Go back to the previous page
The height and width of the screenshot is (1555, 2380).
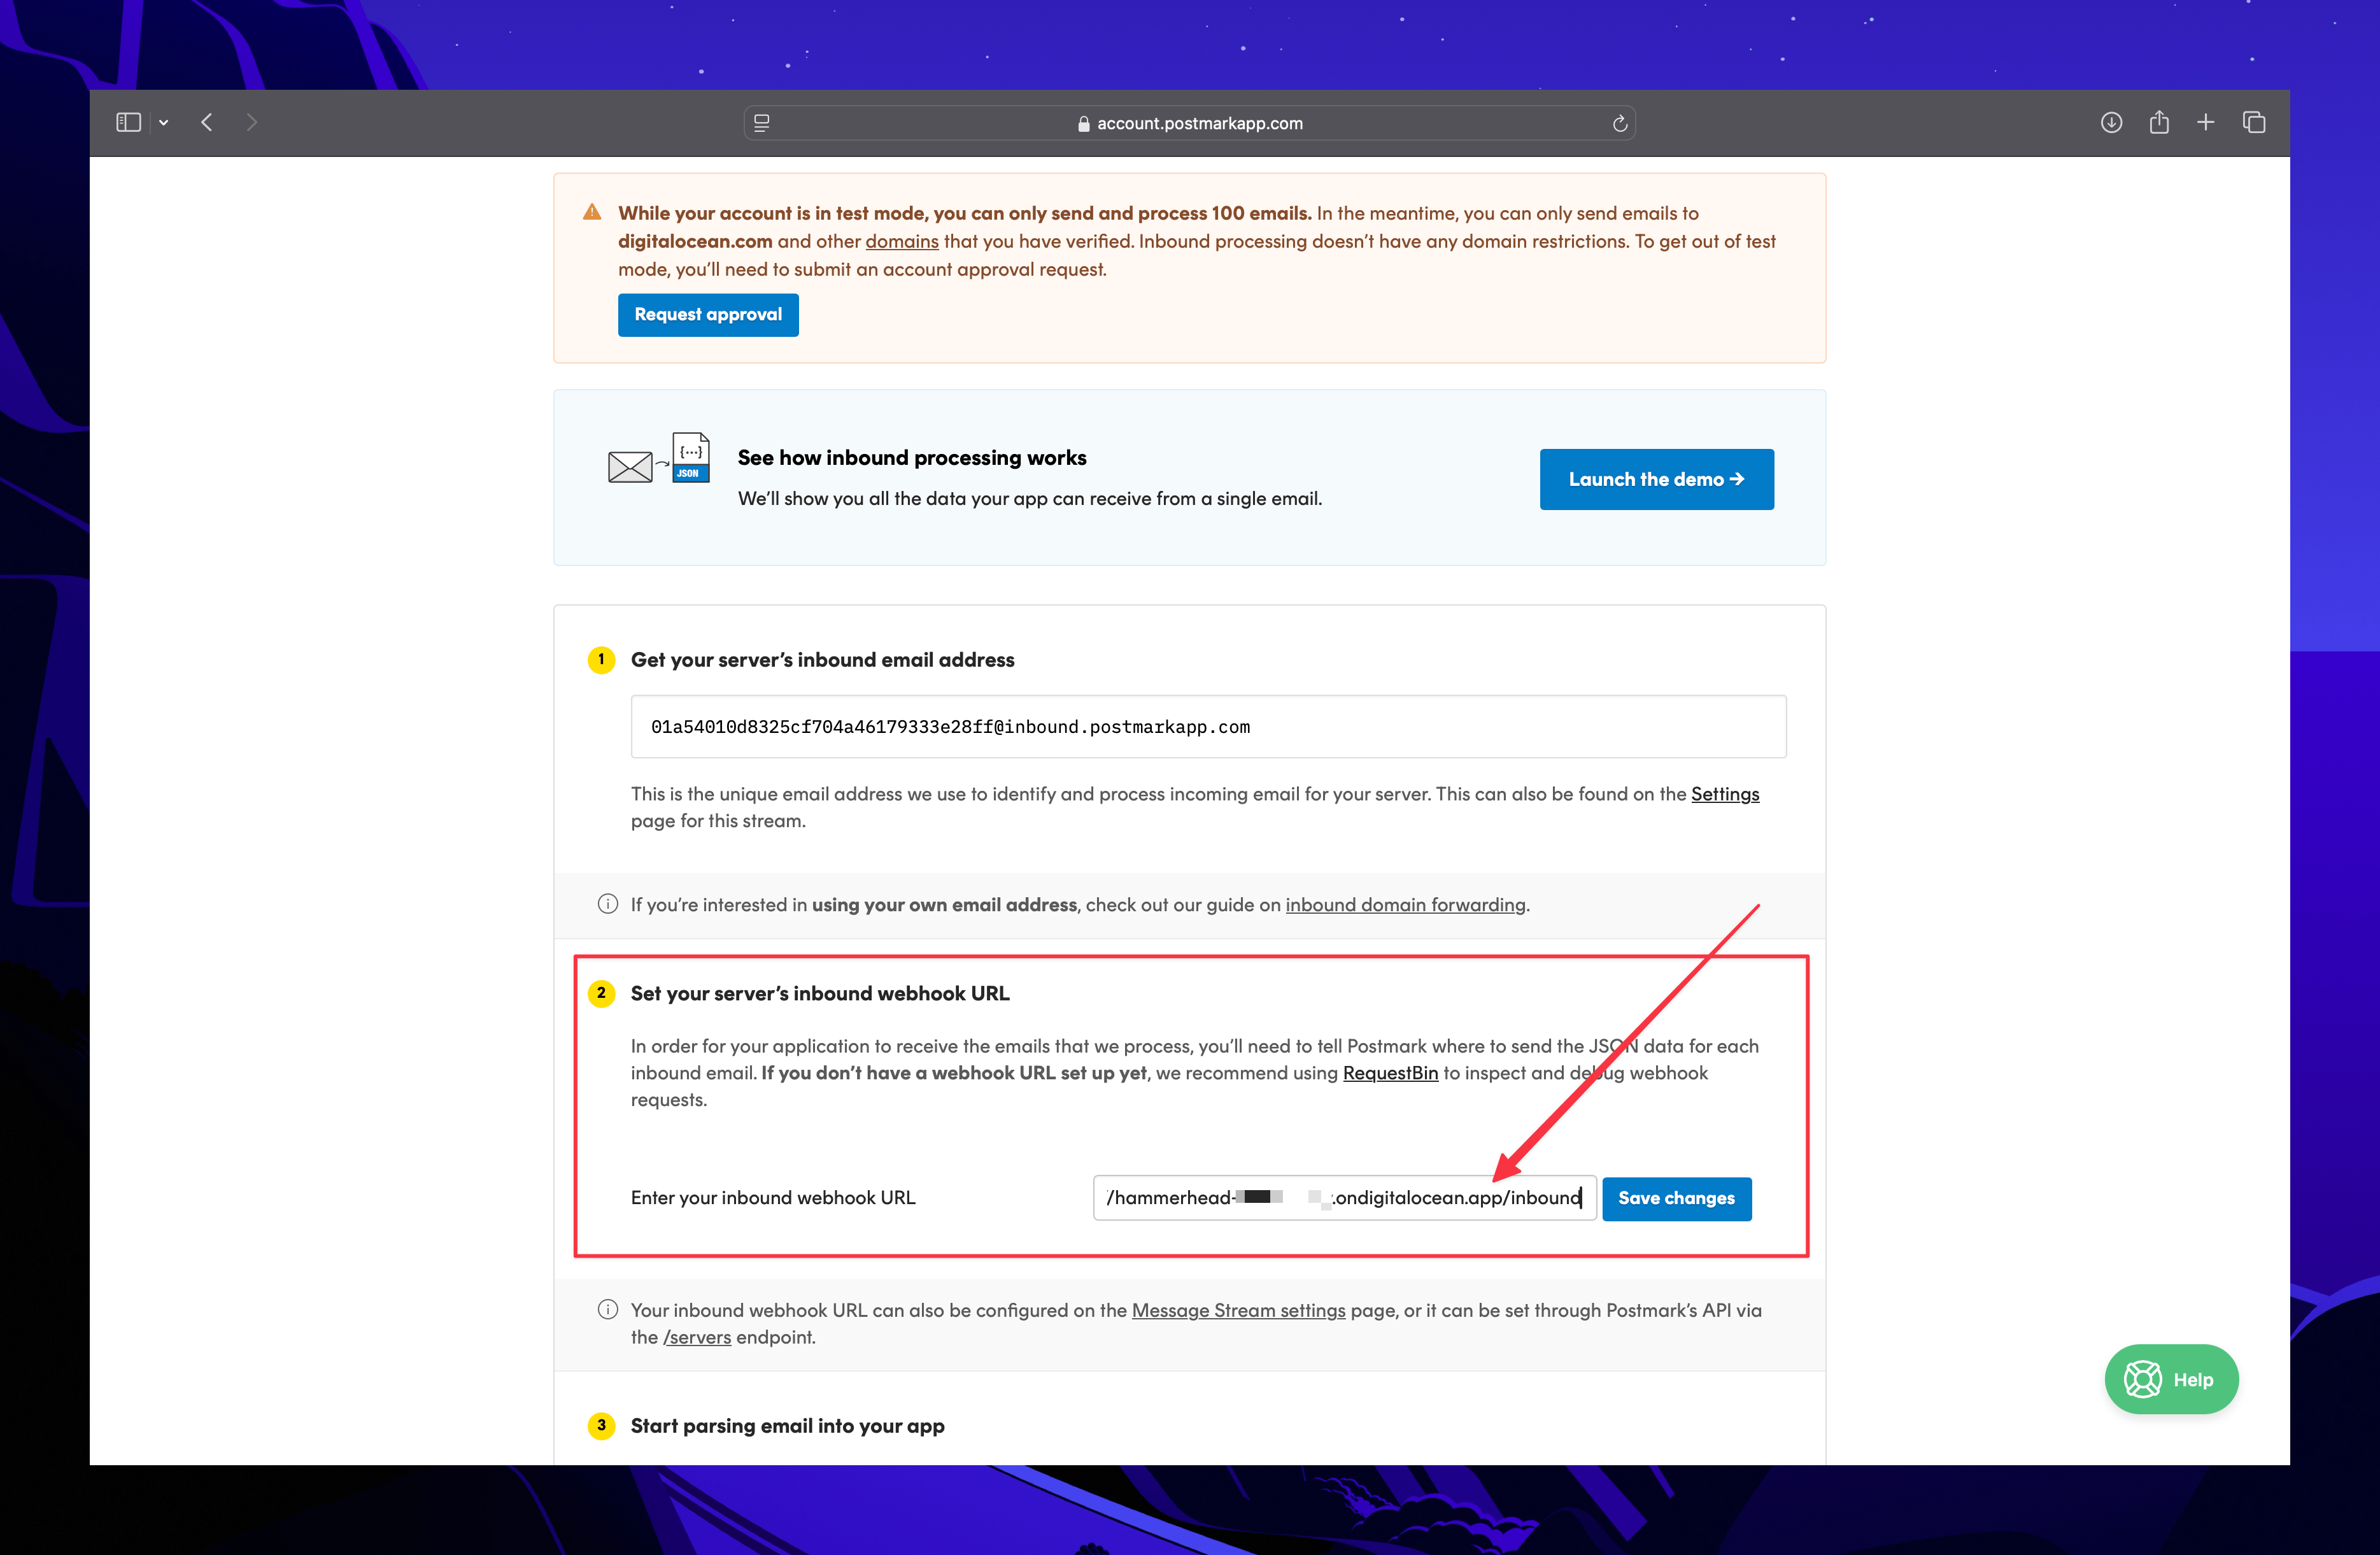pos(207,122)
